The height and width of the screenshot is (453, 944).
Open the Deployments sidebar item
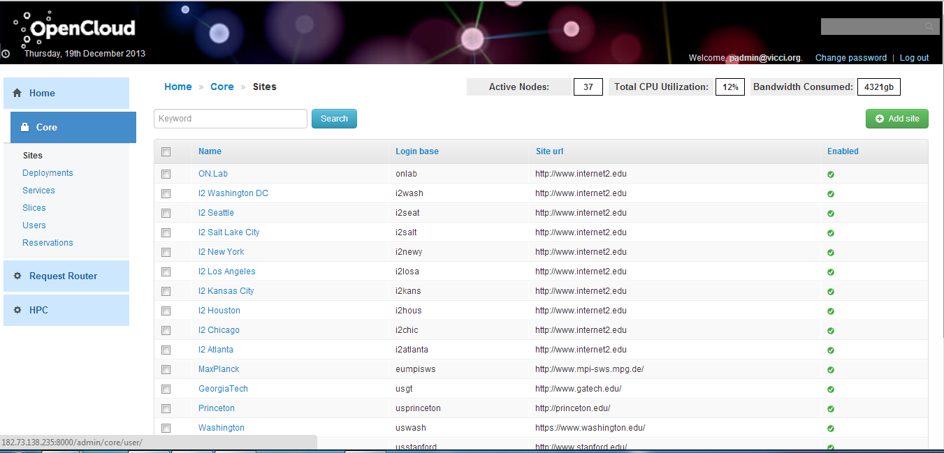(48, 173)
